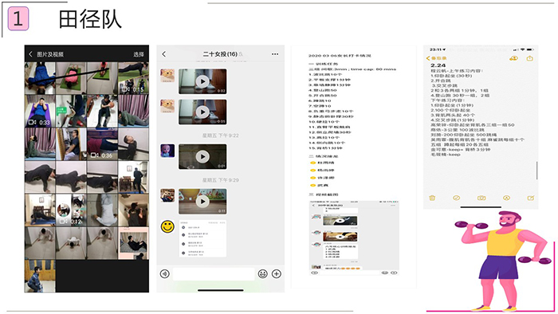Screen dimensions: 558x314
Task: Tap the 5.开合跳50 line in the document
Action: click(322, 96)
